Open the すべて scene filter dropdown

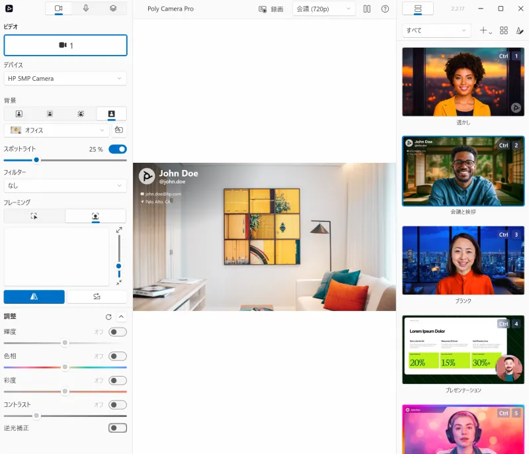tap(436, 30)
